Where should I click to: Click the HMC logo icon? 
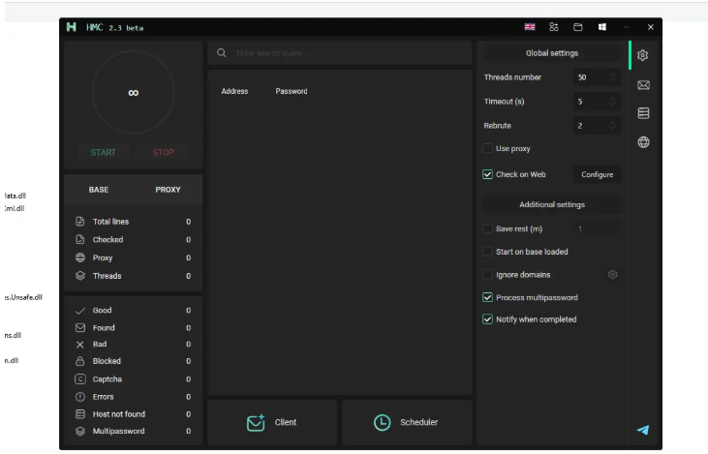(71, 27)
